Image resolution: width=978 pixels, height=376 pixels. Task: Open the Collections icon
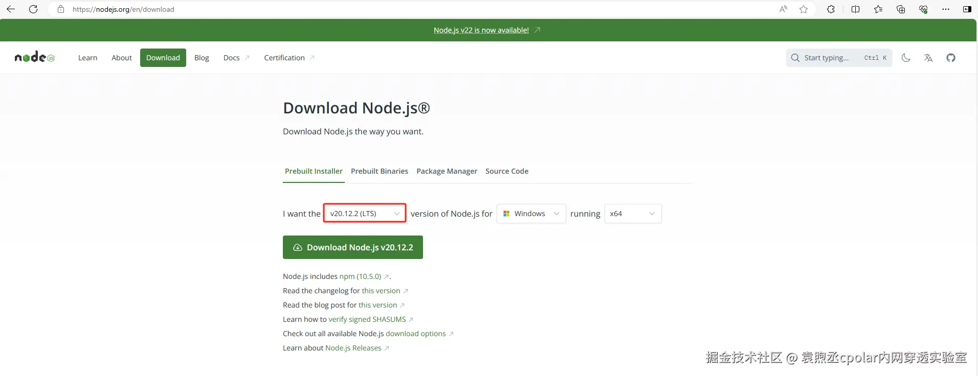901,9
